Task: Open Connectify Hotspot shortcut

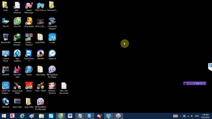Action: tap(52, 23)
